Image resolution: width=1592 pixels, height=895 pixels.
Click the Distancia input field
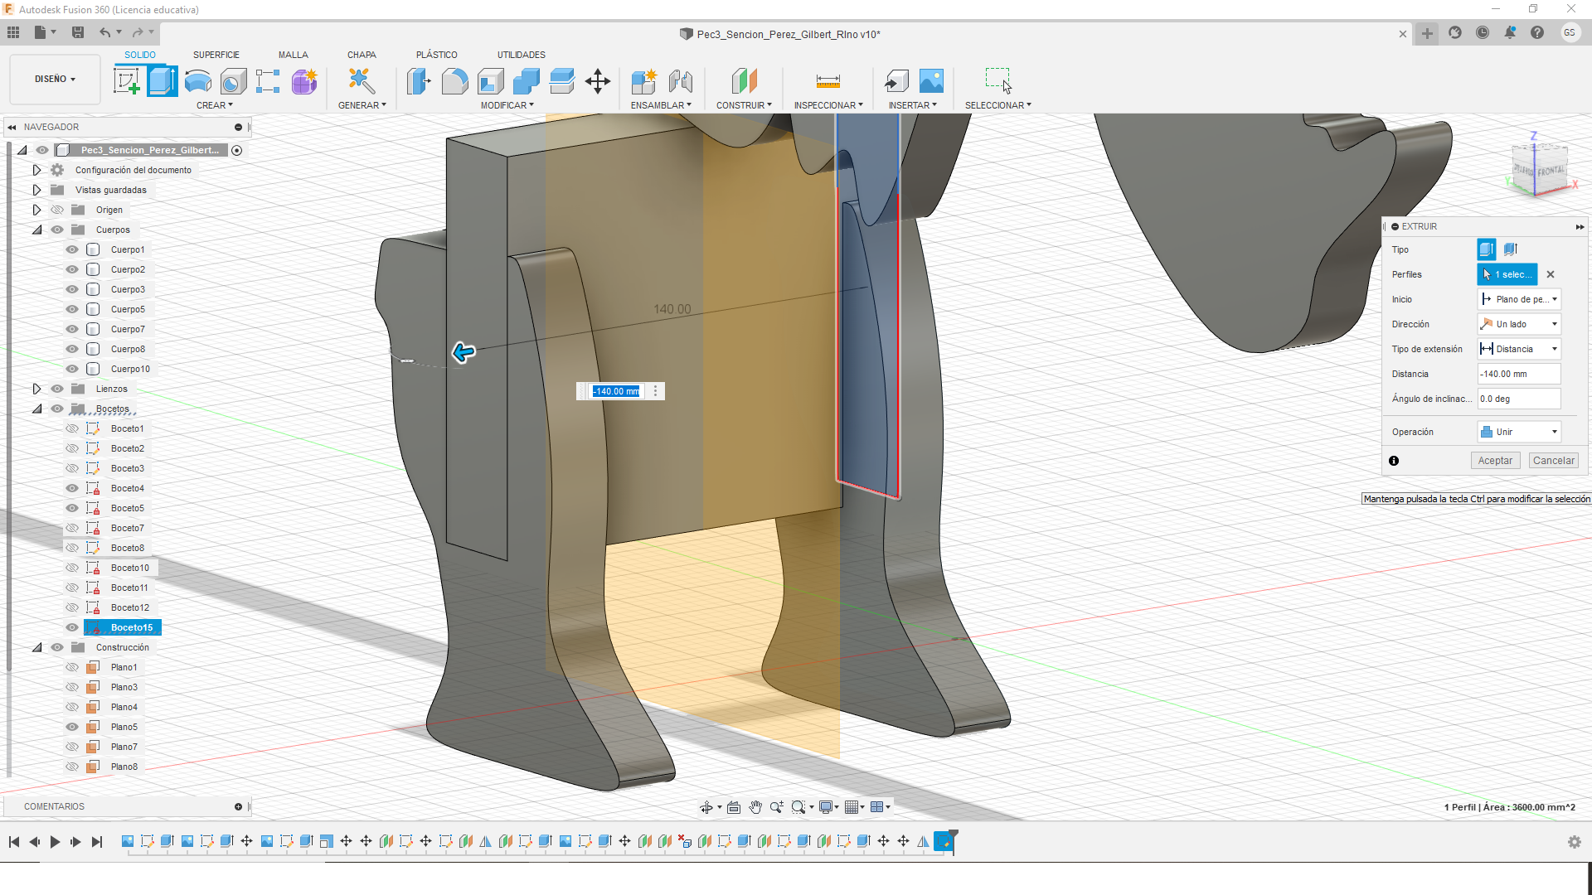[1519, 374]
